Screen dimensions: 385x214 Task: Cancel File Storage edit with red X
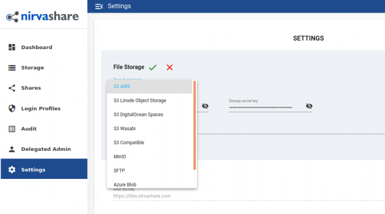(x=169, y=67)
